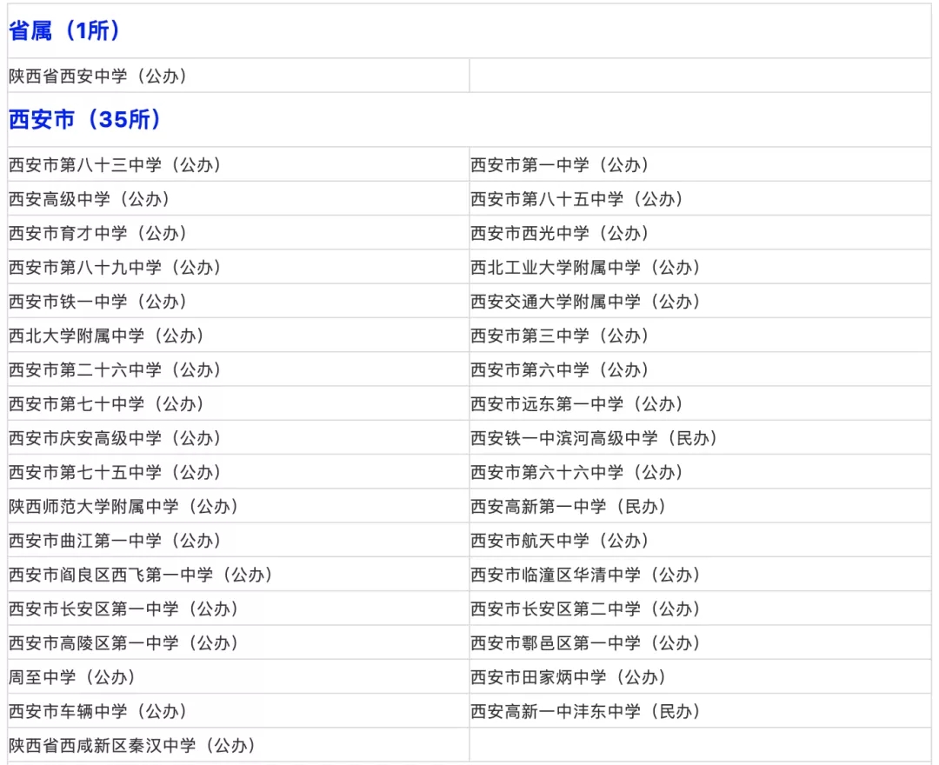The image size is (939, 765).
Task: Select 西安市第八十三中学(公办) cell
Action: (238, 164)
